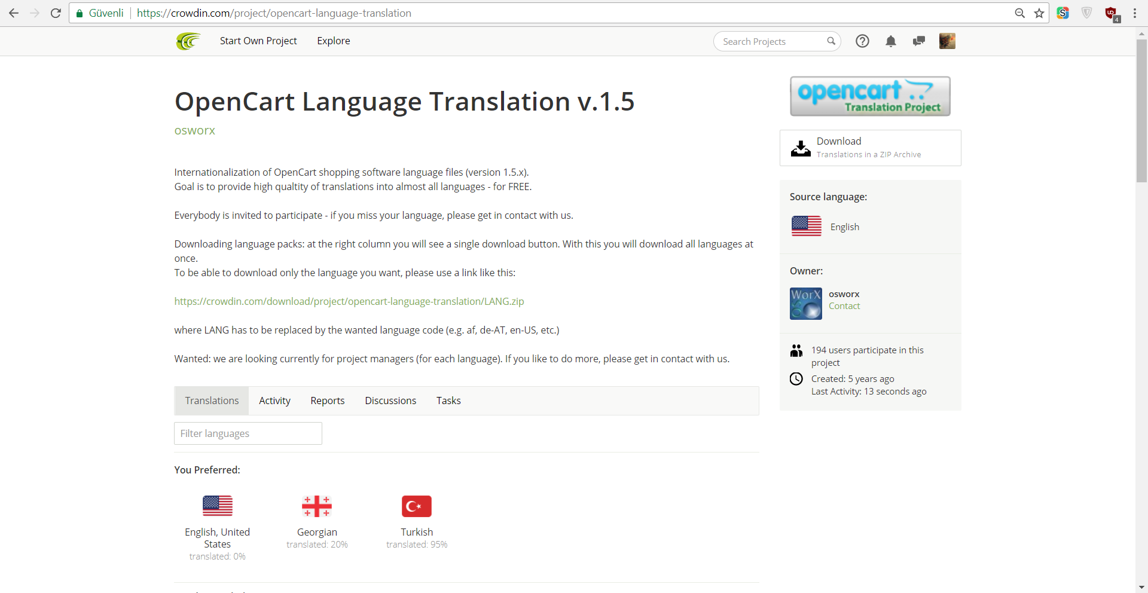
Task: Click the OpenCart Translation Project logo
Action: pos(870,96)
